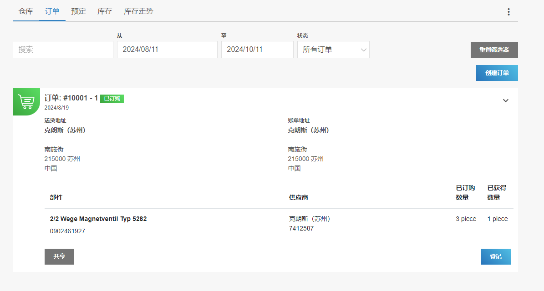
Task: Select part 2/2 Wege Magnetventil Typ 5282
Action: click(x=98, y=219)
